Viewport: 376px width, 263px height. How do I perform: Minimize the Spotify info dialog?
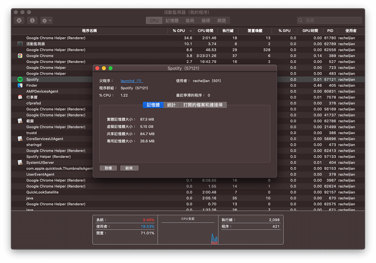[x=104, y=69]
